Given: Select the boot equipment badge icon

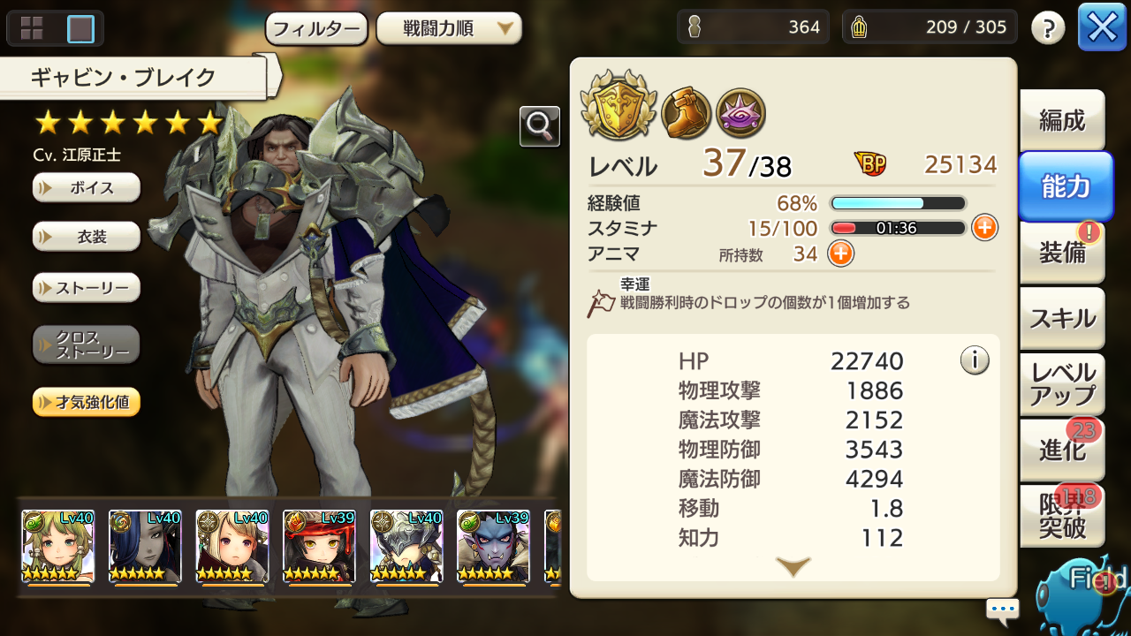Looking at the screenshot, I should pos(685,113).
